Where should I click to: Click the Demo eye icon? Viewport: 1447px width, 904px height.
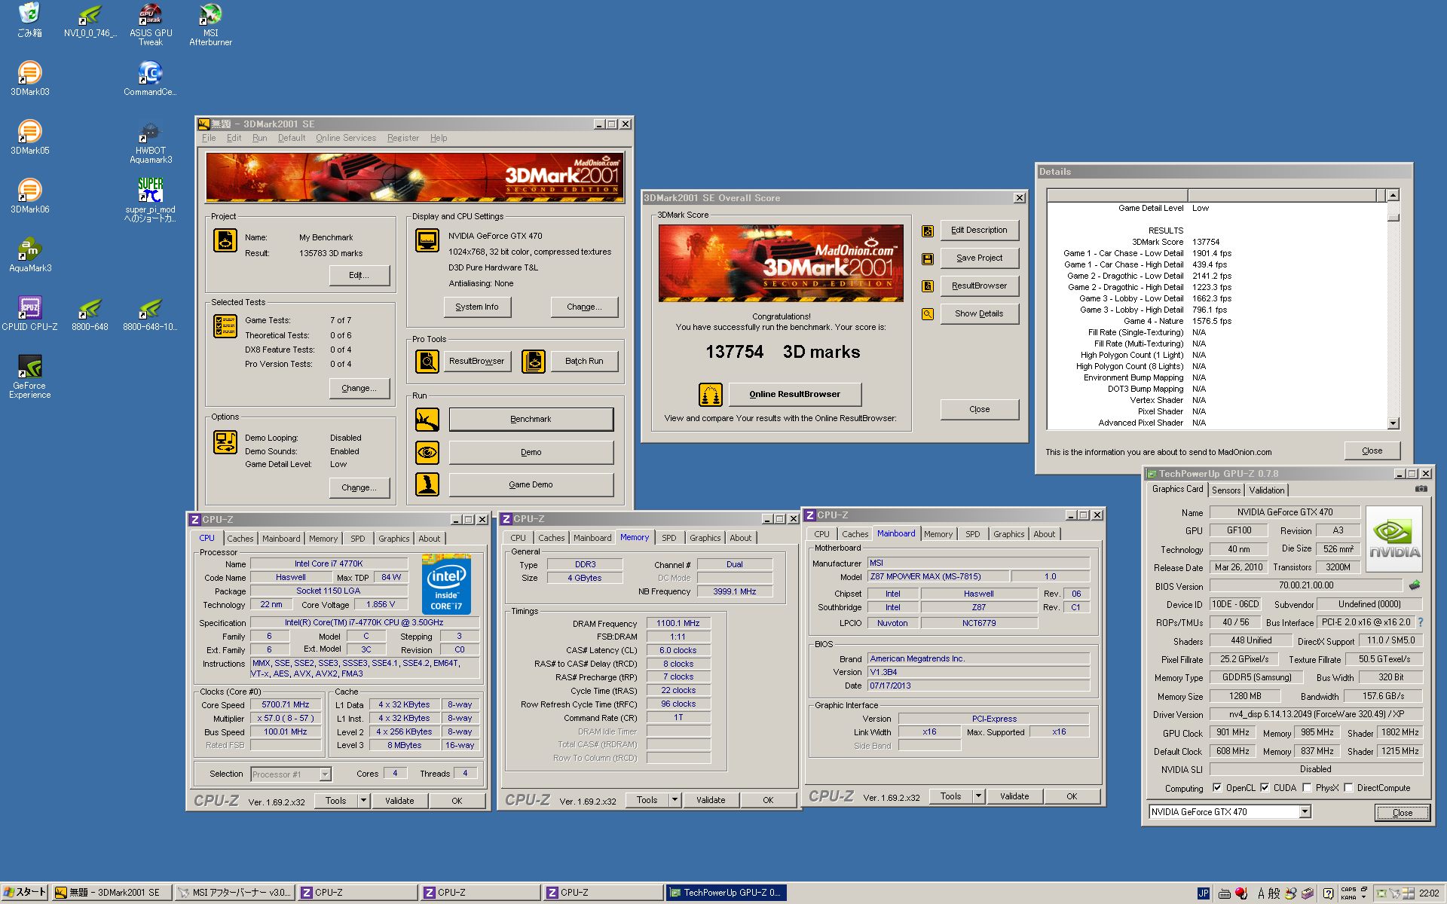coord(427,452)
